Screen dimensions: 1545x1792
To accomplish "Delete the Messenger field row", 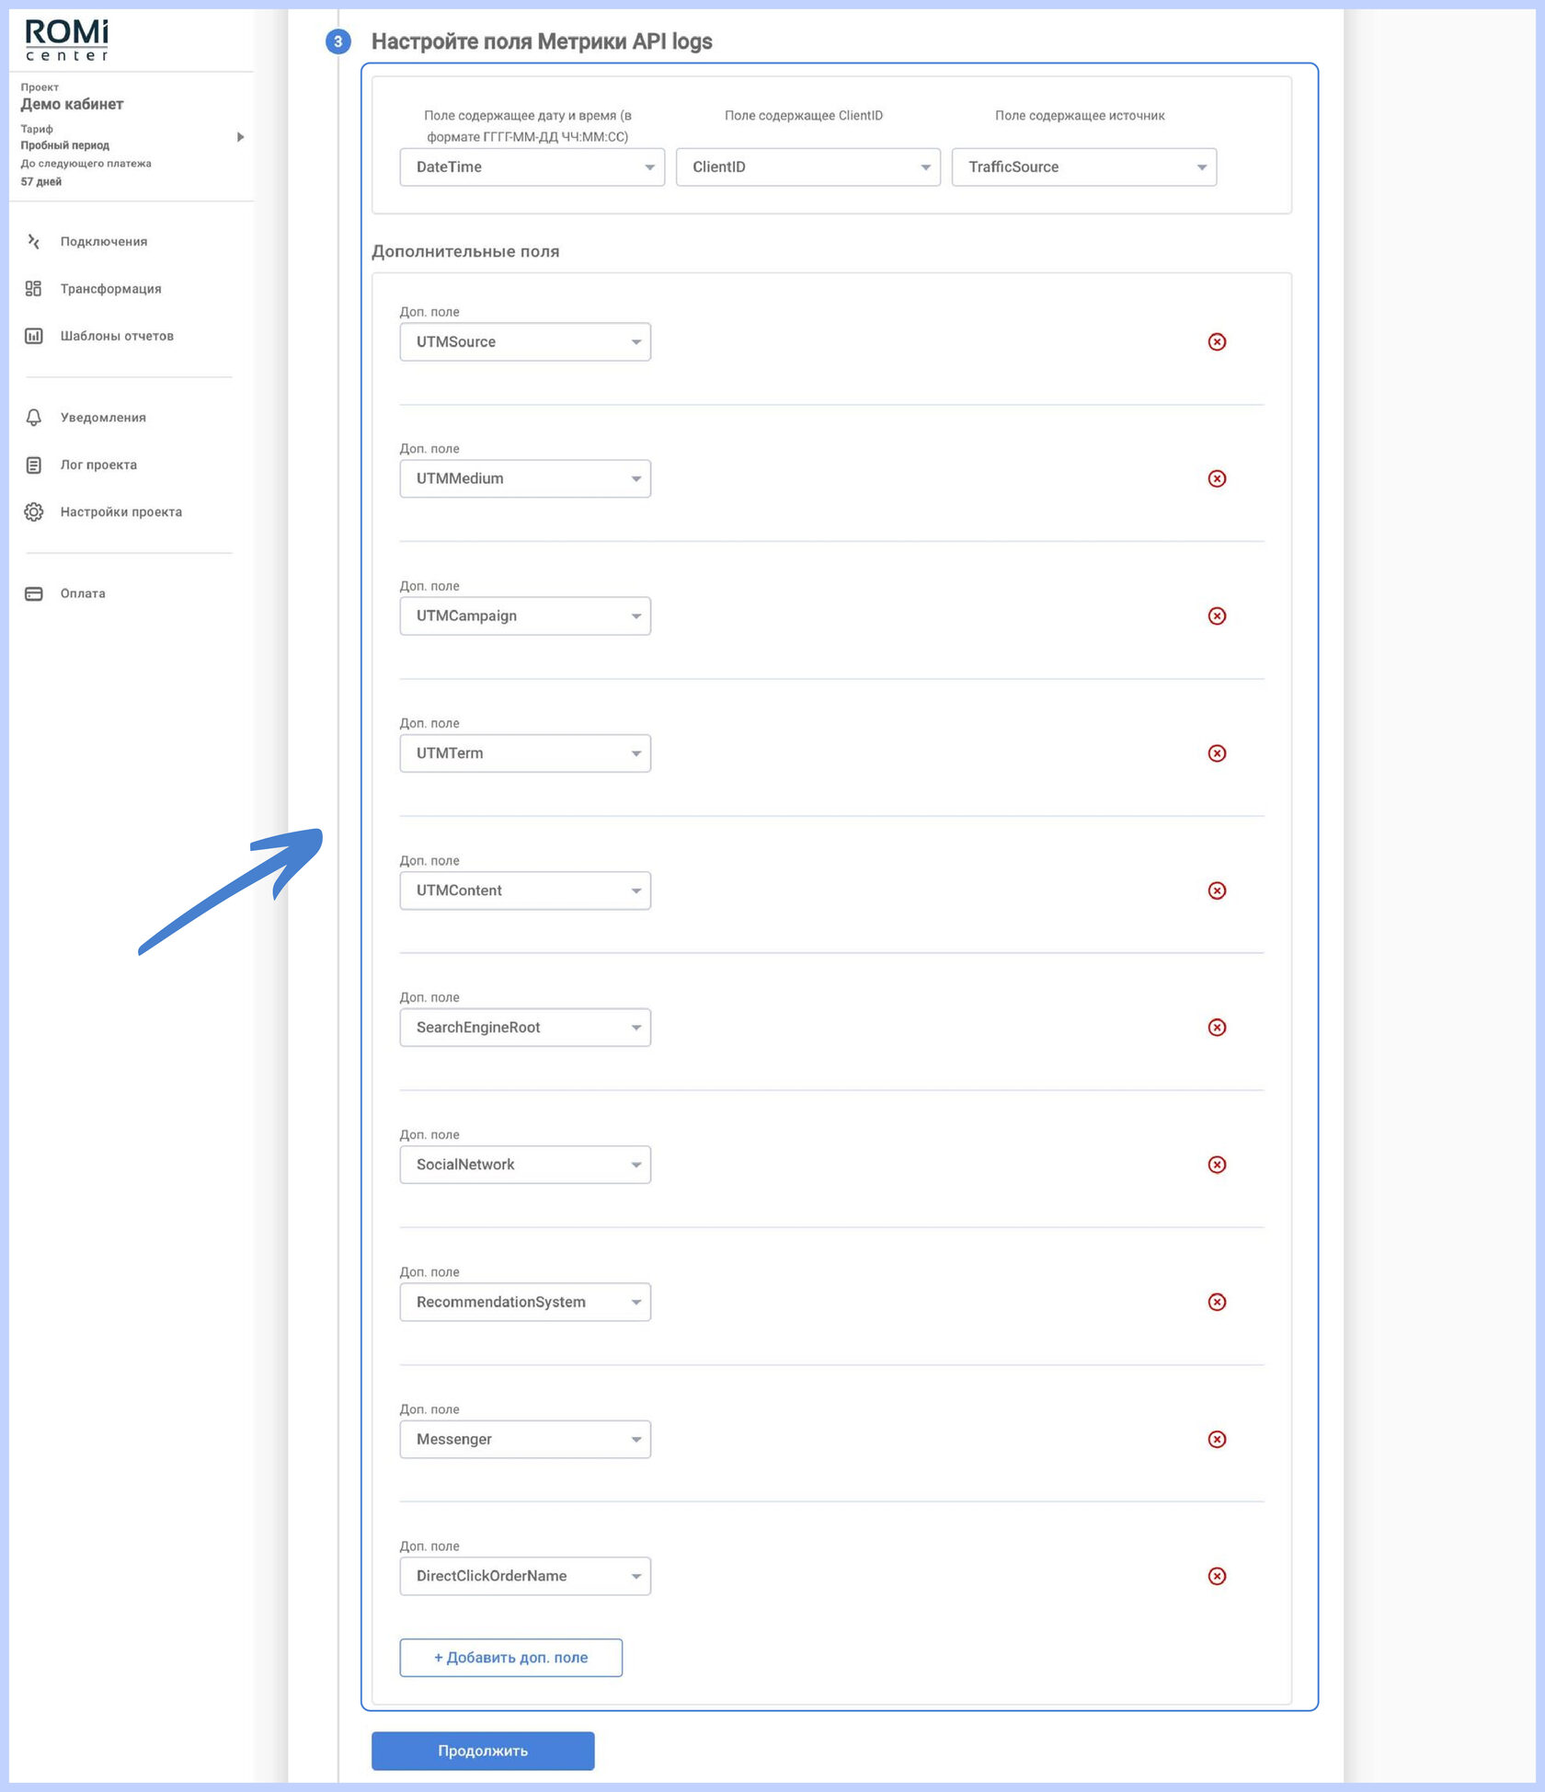I will click(x=1217, y=1440).
